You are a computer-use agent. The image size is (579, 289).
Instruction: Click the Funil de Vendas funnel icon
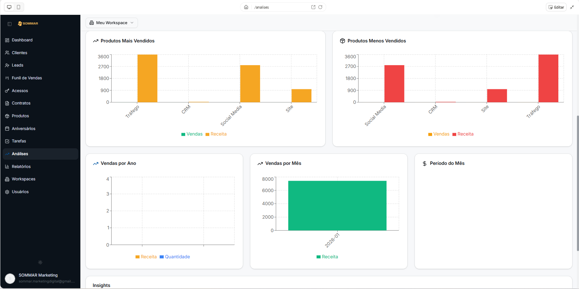coord(7,78)
